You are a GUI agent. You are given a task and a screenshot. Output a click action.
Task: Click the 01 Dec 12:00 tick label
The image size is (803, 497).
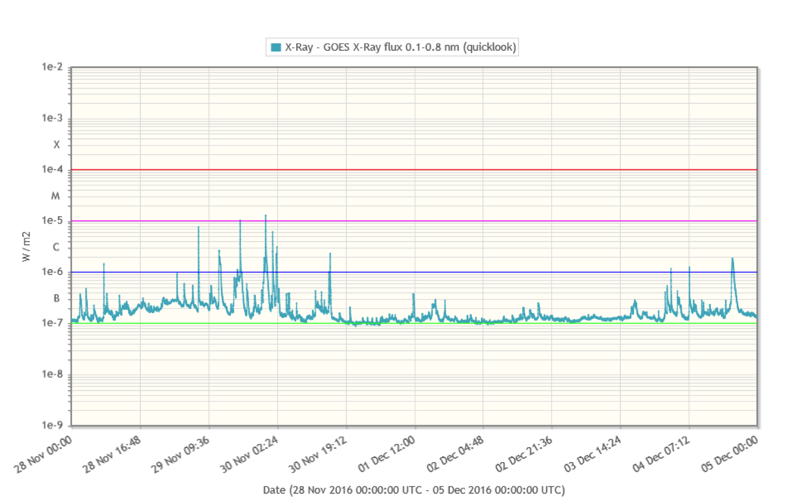[x=387, y=454]
